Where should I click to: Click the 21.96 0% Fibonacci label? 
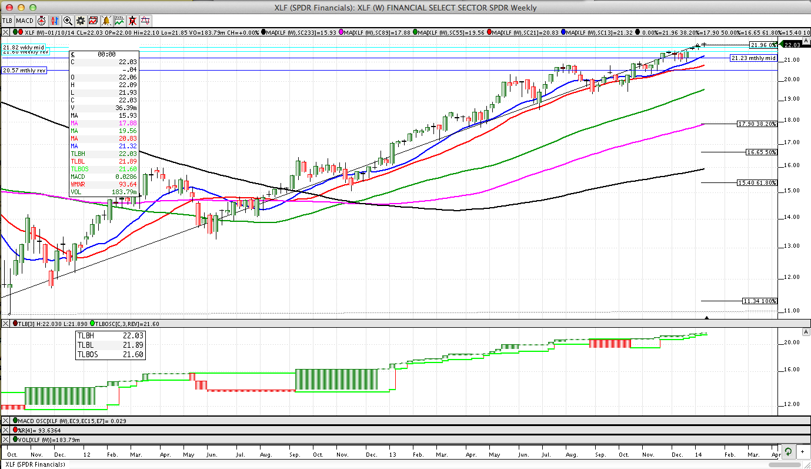click(x=763, y=45)
